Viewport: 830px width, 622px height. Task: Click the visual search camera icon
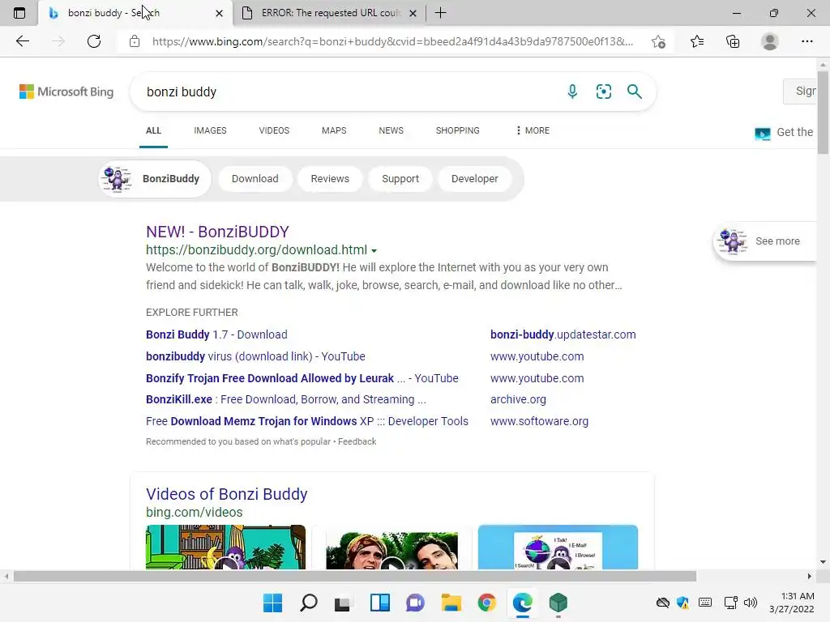(x=603, y=92)
